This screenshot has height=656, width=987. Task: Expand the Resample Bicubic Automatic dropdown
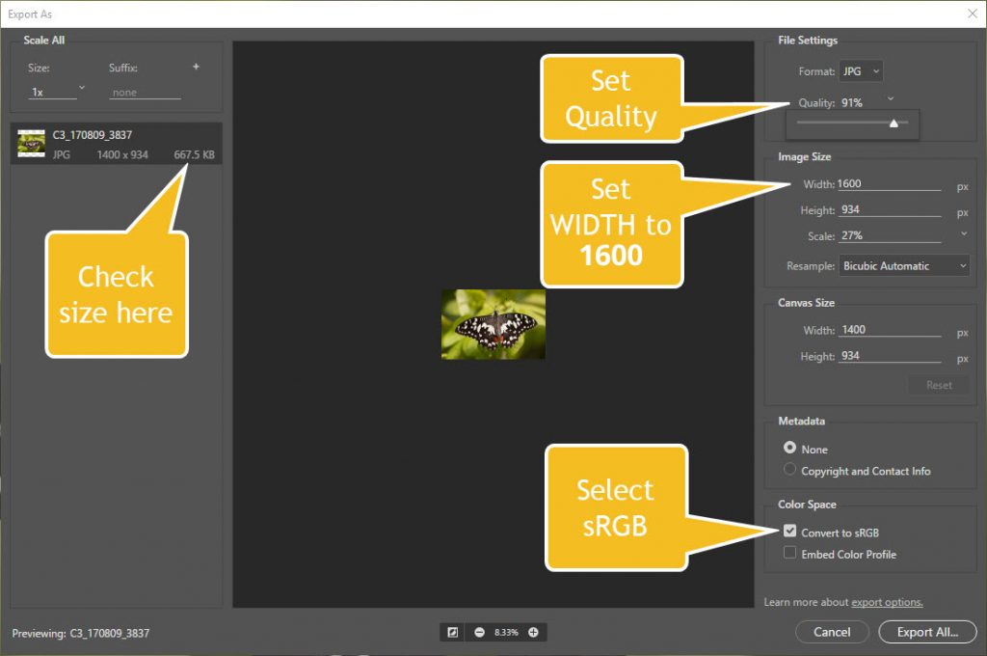point(904,265)
